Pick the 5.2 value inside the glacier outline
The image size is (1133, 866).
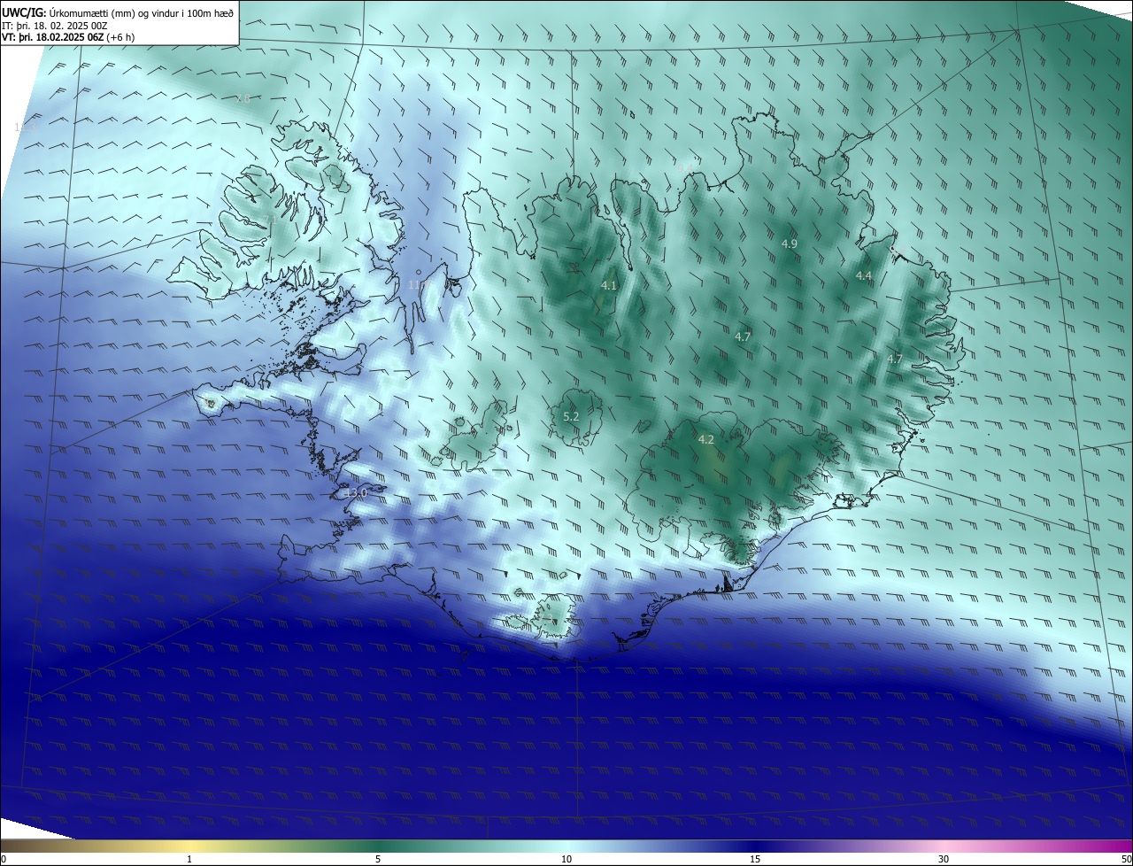pos(571,416)
